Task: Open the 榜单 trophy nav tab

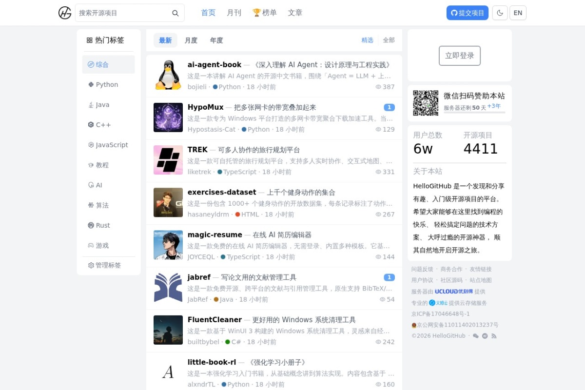Action: tap(265, 13)
